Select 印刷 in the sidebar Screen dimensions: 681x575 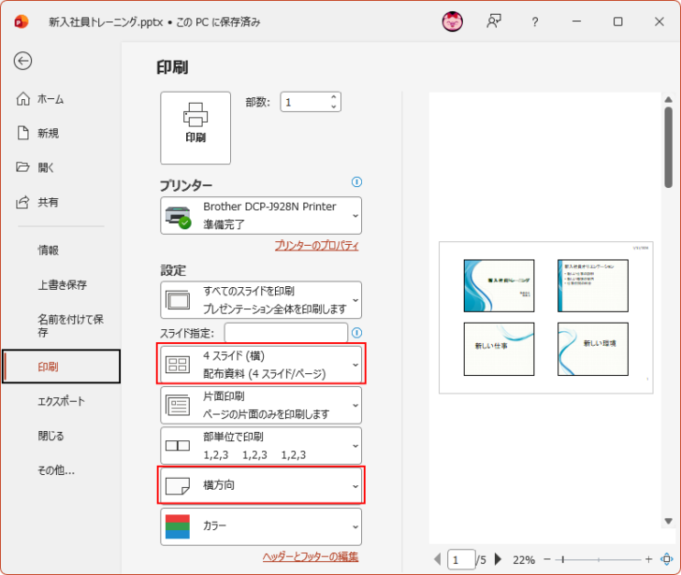point(61,367)
